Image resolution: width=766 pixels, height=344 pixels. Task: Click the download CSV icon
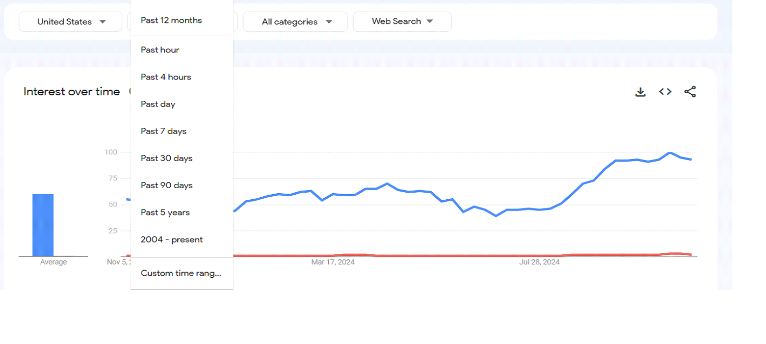click(x=641, y=92)
